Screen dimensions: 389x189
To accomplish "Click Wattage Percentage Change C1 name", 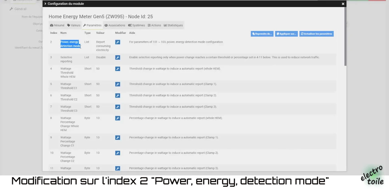I will click(x=68, y=141).
